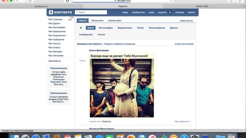This screenshot has width=246, height=138.
Task: Click the Safari forward arrow button
Action: coord(23,1)
